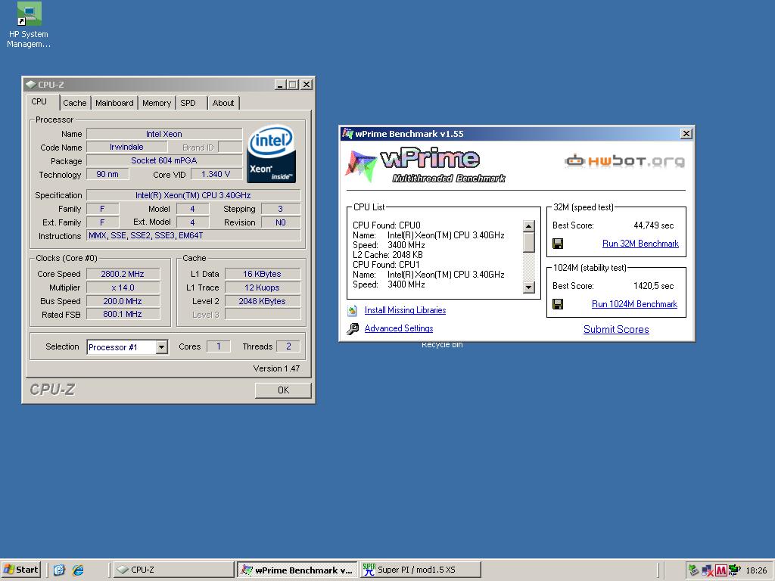Click the monitor tray icon next to the clock
The image size is (775, 581).
[x=734, y=570]
